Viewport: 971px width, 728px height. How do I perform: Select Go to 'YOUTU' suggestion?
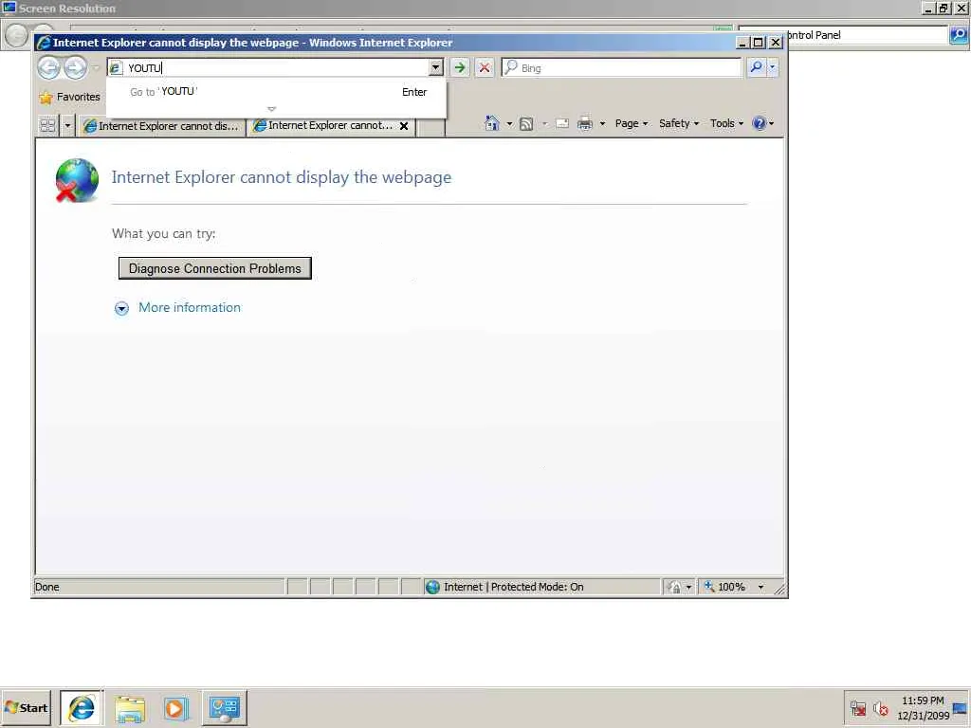click(x=276, y=92)
